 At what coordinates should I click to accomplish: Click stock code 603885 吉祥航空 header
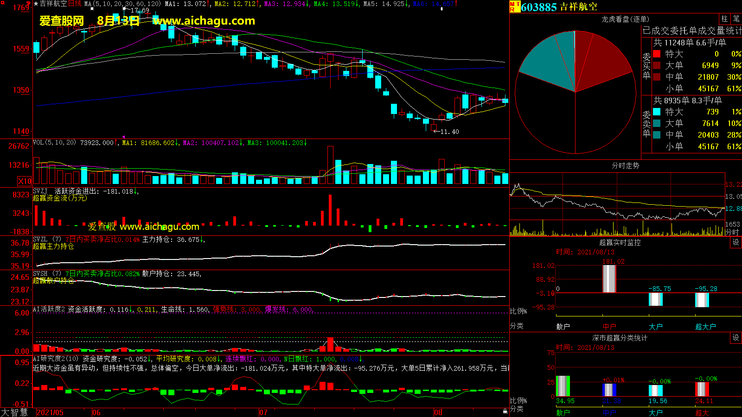559,7
